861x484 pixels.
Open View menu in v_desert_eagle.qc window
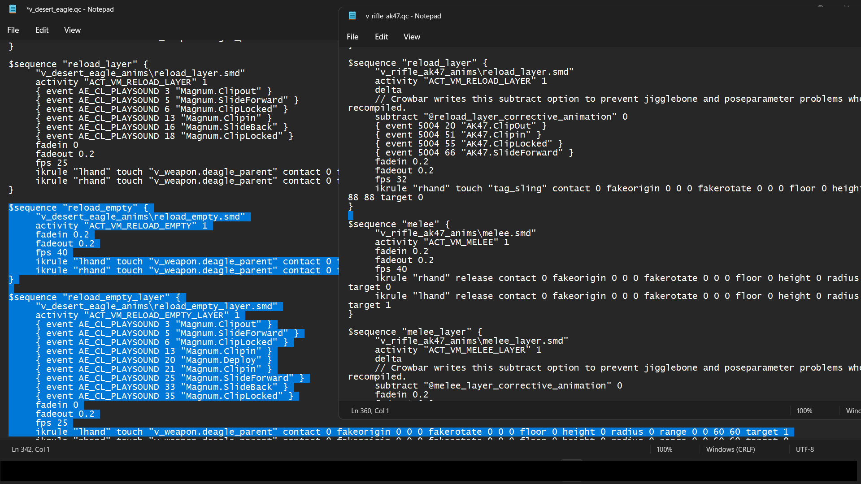[x=72, y=30]
